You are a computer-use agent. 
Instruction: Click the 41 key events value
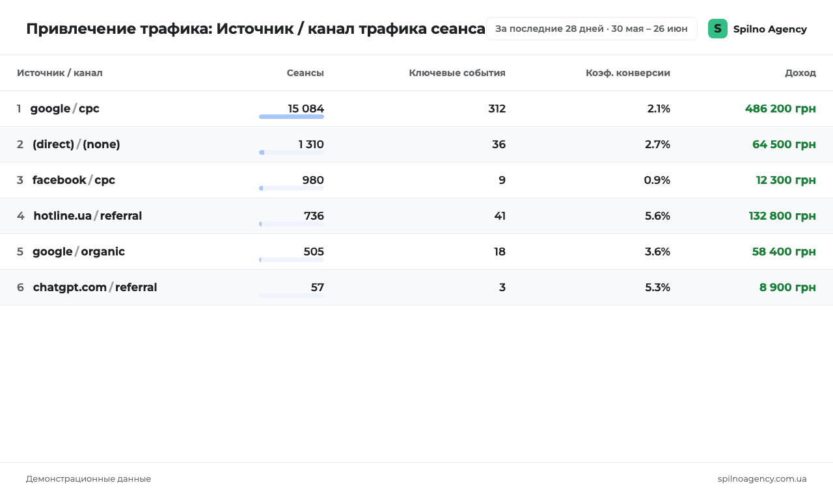coord(500,216)
